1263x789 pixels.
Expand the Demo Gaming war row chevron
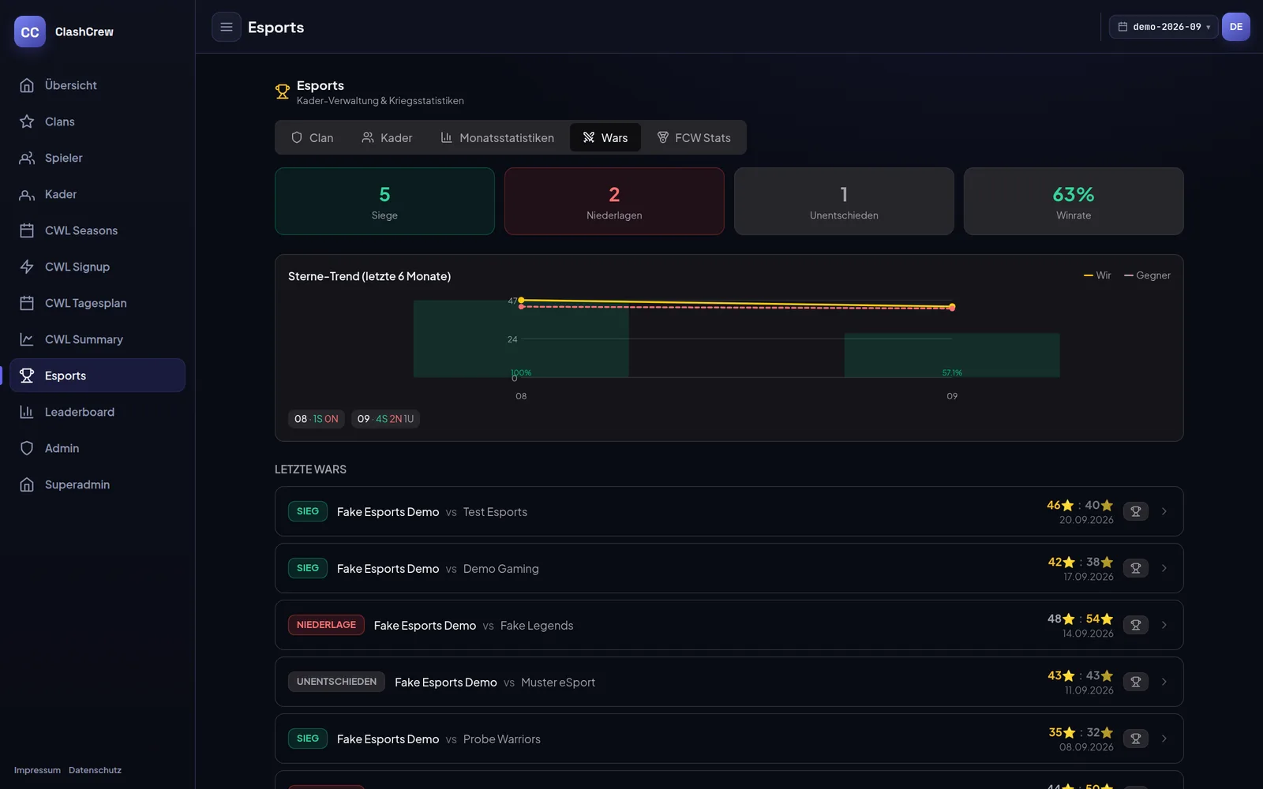coord(1164,568)
